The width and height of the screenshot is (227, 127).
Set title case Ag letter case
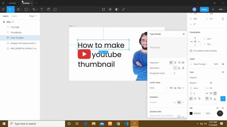[x=179, y=88]
